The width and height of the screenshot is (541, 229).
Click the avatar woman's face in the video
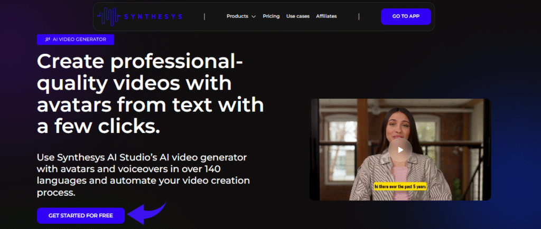[400, 127]
